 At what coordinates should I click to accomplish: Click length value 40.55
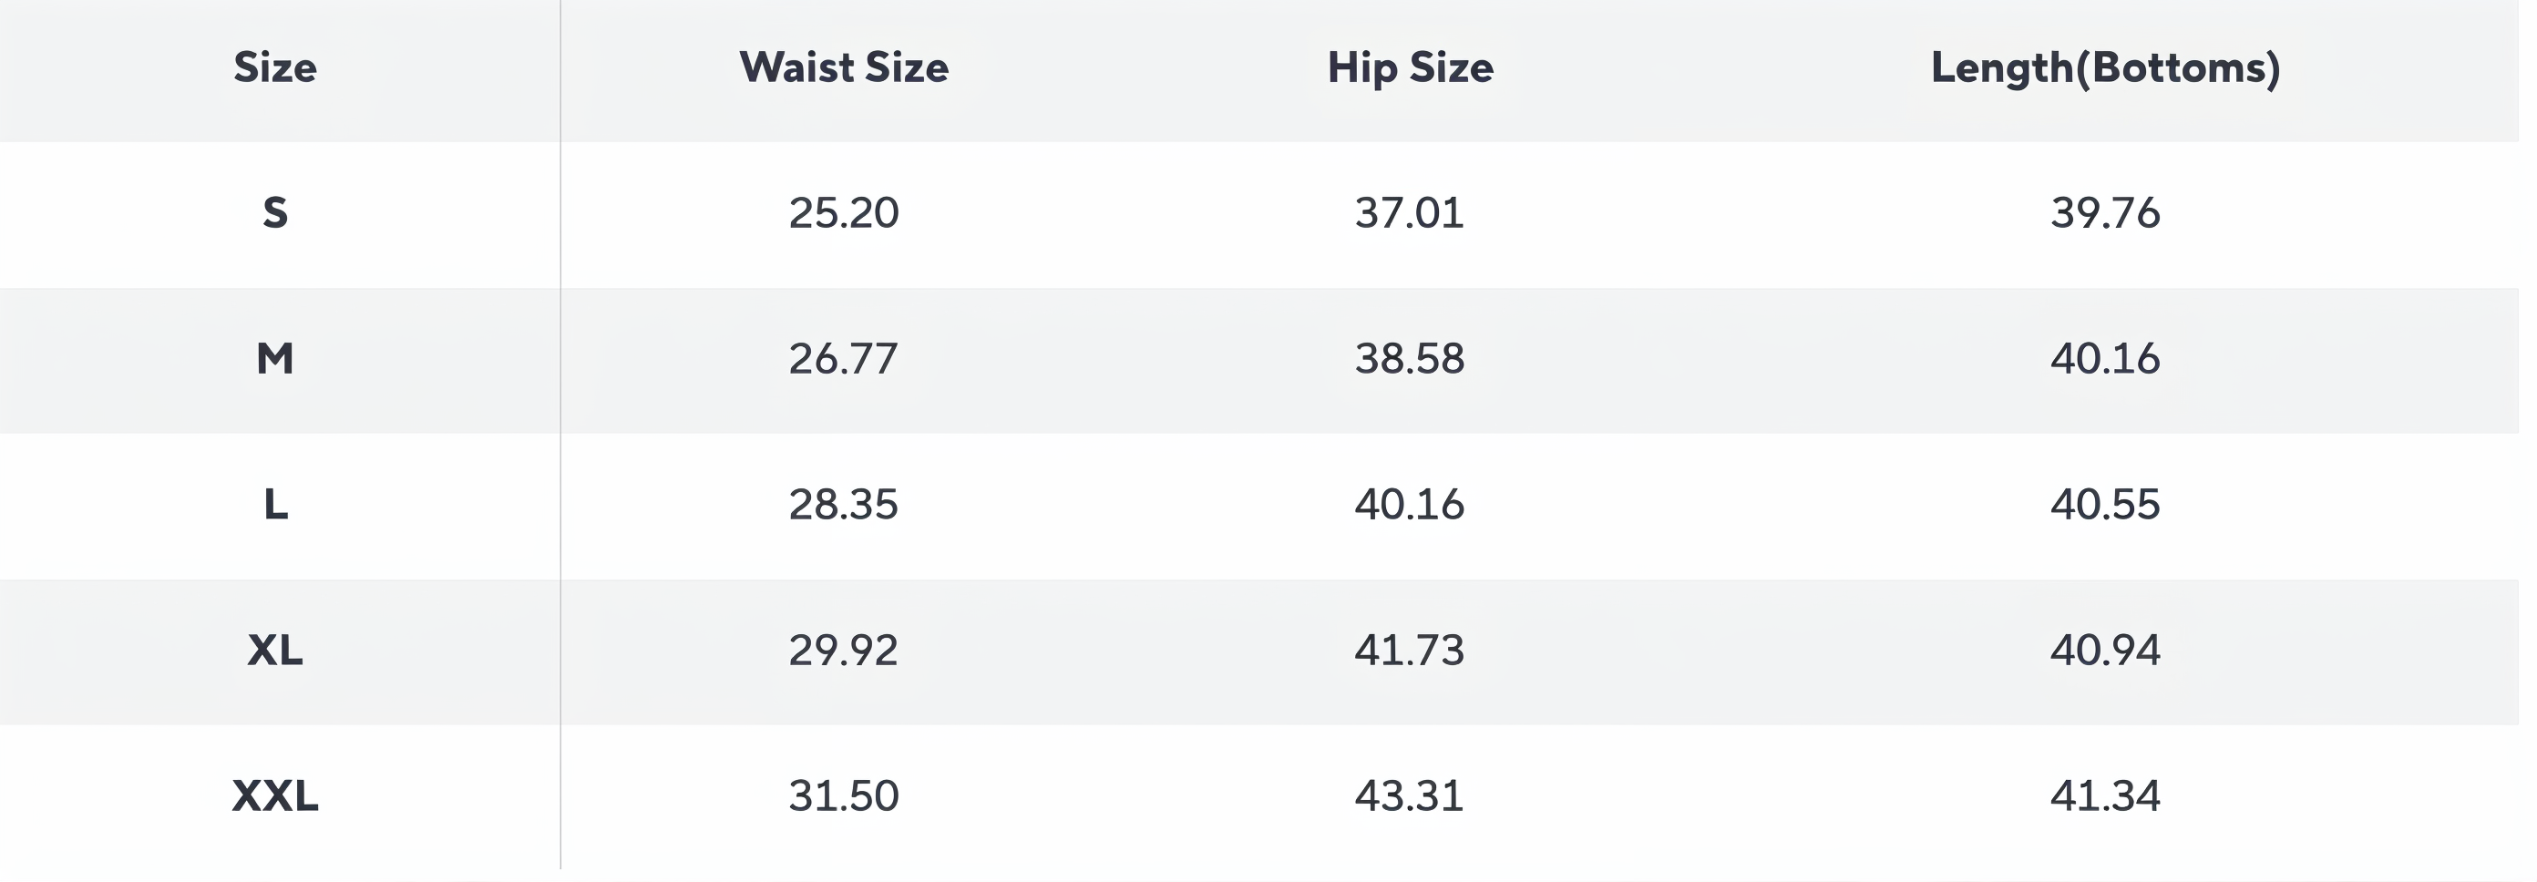2106,504
